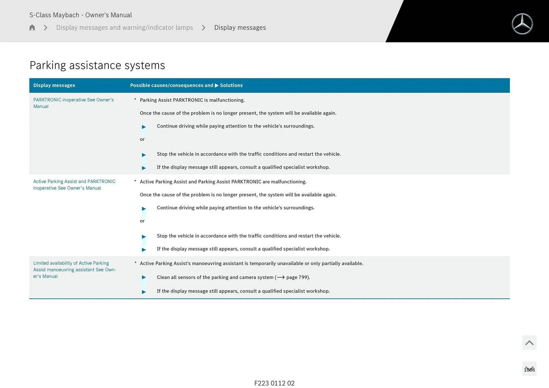Click the Possible causes/consequences and Solutions header

[x=186, y=85]
